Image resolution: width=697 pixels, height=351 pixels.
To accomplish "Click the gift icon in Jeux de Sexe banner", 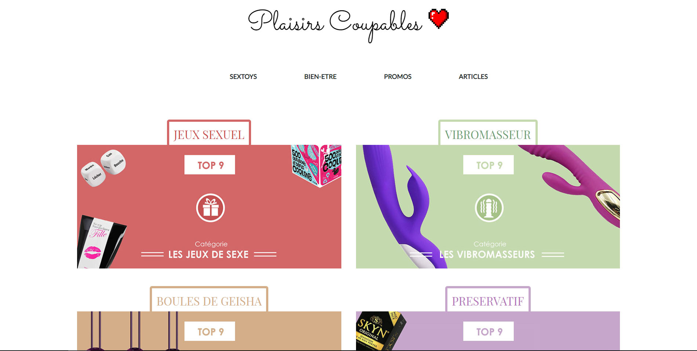I will pos(210,208).
